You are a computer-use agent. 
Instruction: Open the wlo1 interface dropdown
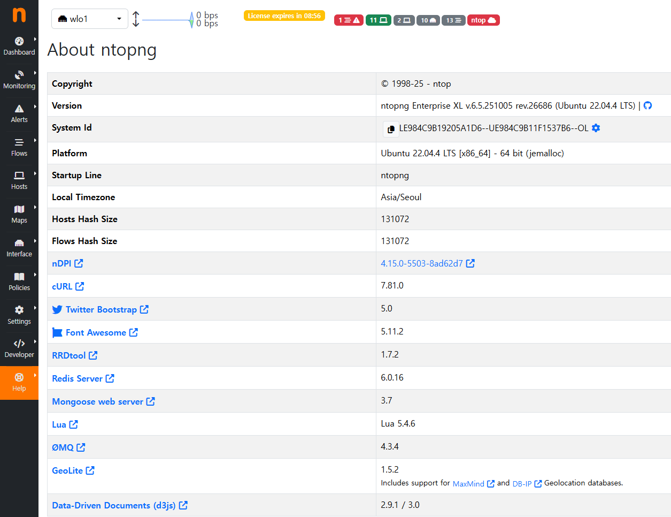click(90, 19)
